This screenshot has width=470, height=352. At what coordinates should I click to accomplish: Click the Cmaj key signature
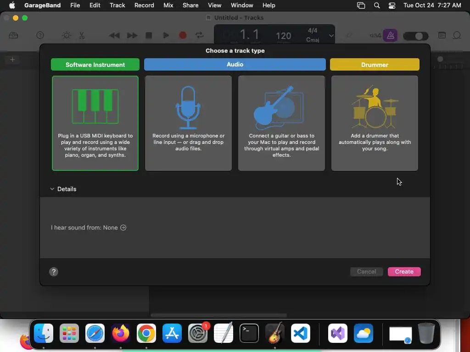[x=313, y=40]
